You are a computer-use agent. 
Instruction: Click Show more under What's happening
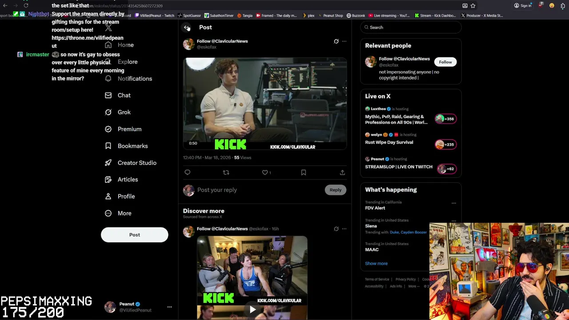pyautogui.click(x=376, y=264)
